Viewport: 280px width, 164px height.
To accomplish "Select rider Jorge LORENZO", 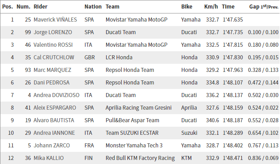I will (53, 32).
